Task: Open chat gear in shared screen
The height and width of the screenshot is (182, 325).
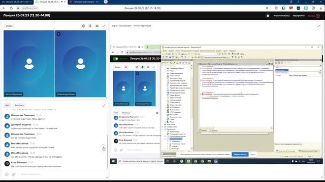Action: point(157,113)
